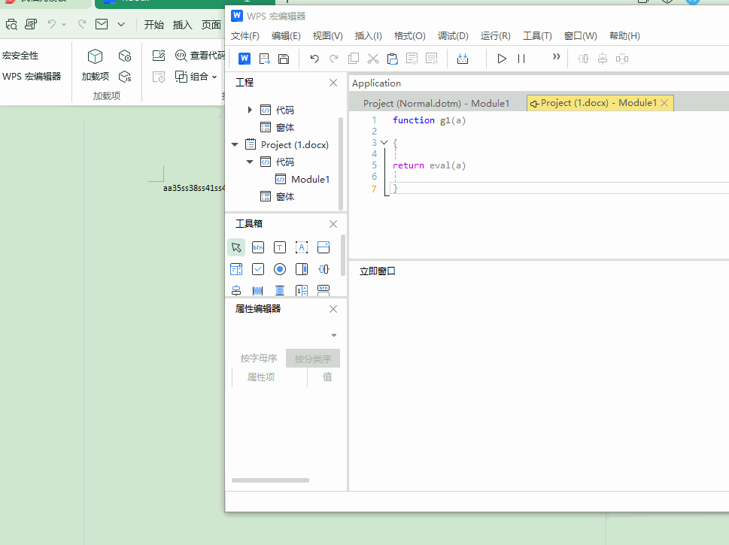Open the 运行(R) menu

tap(496, 36)
